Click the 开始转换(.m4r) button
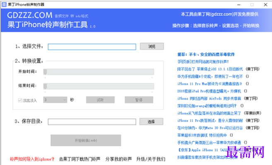The image size is (272, 165). pyautogui.click(x=86, y=140)
